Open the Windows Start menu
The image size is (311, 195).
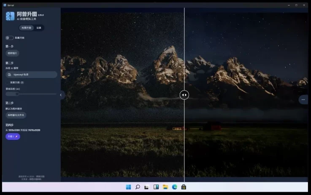[128, 187]
